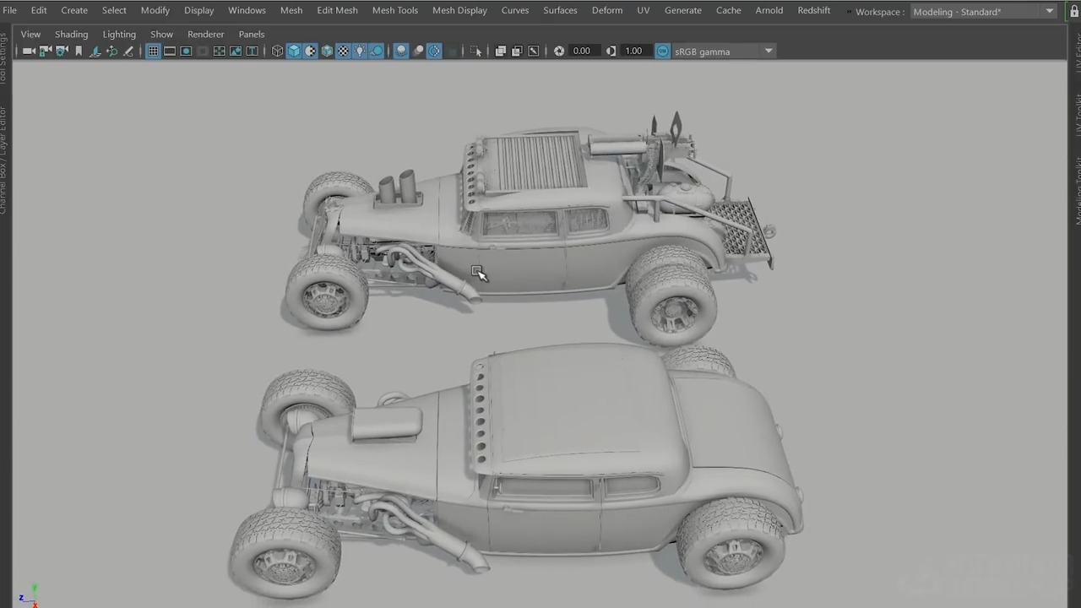Expand the hidden menus double-arrow chevron

(x=849, y=12)
